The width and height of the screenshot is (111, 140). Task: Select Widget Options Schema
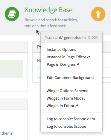pos(67,91)
